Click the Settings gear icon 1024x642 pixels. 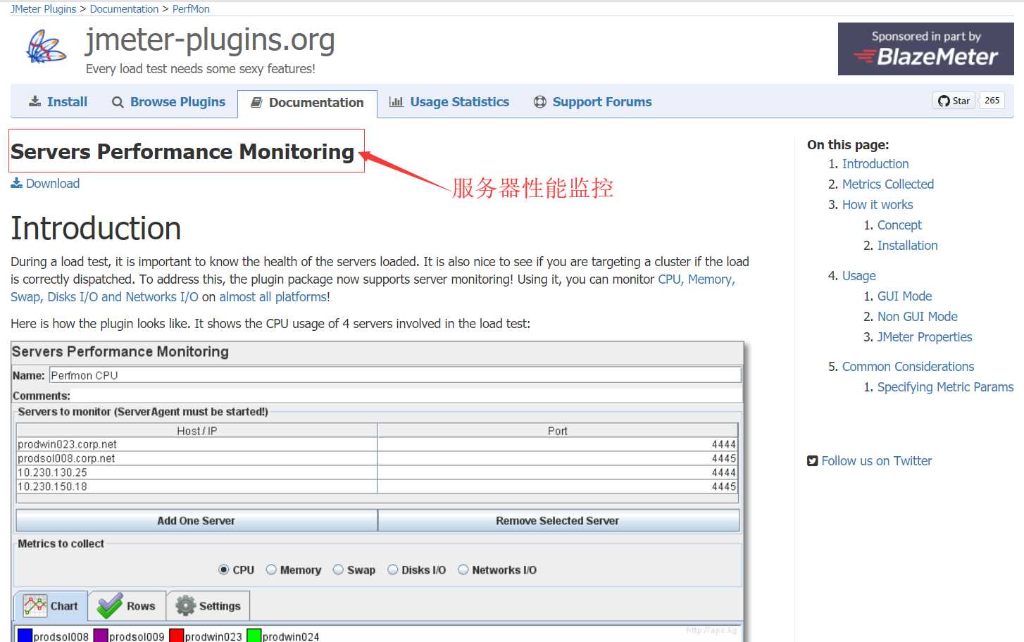point(185,605)
